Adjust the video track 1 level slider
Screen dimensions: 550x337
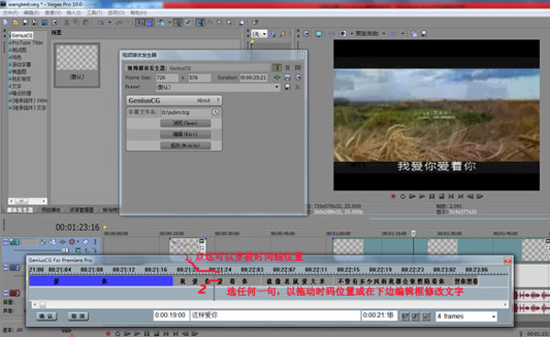(65, 250)
